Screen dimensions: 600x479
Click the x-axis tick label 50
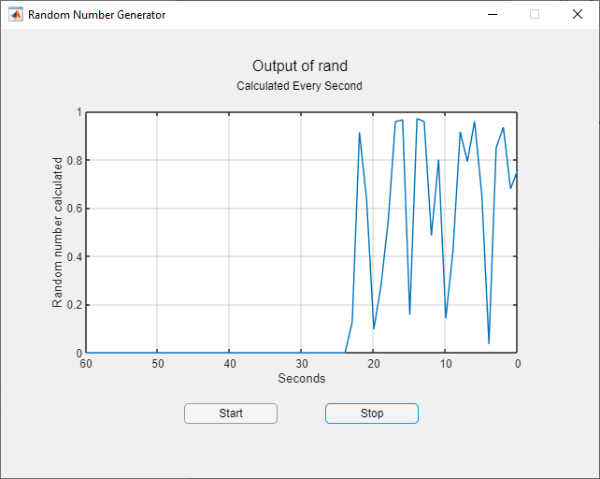pos(158,364)
